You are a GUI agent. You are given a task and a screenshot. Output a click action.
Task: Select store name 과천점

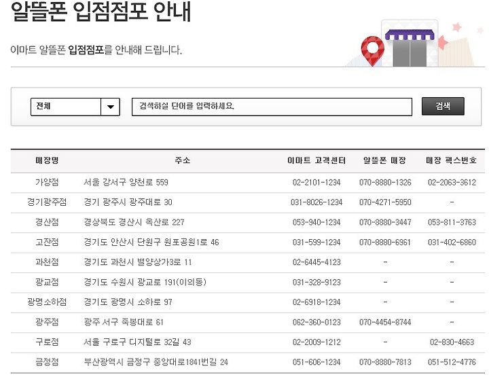47,262
